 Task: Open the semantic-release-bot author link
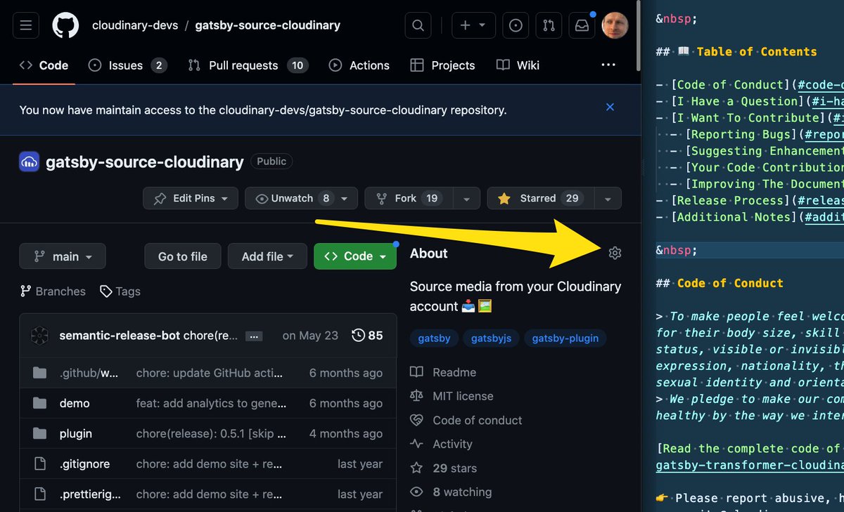point(120,336)
